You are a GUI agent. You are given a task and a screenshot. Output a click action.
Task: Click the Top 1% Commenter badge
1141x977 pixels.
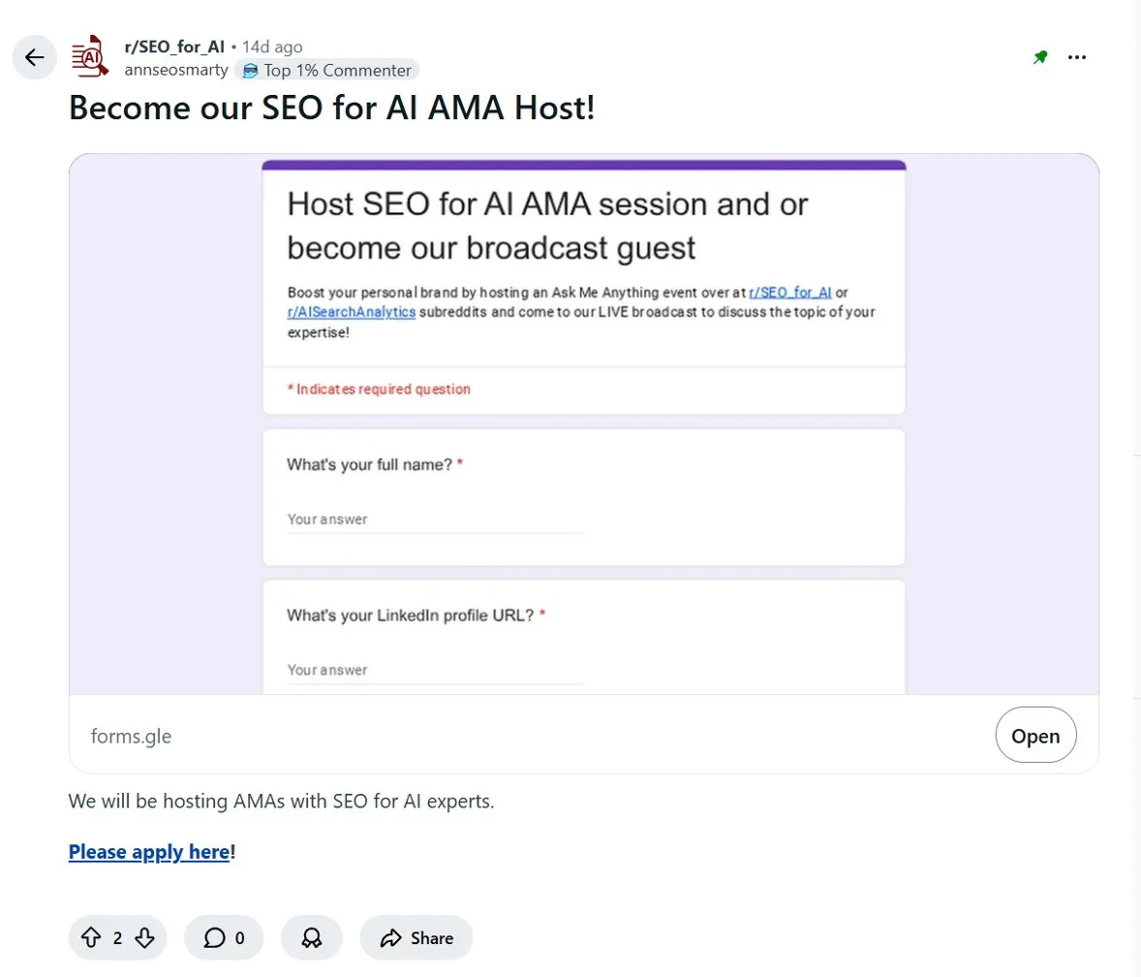pyautogui.click(x=327, y=70)
